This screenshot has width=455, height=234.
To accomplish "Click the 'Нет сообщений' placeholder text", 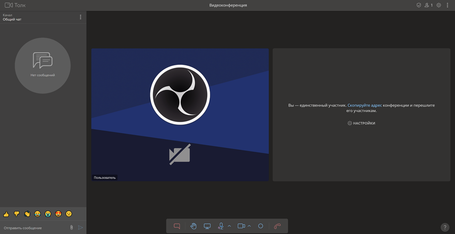I will point(43,75).
